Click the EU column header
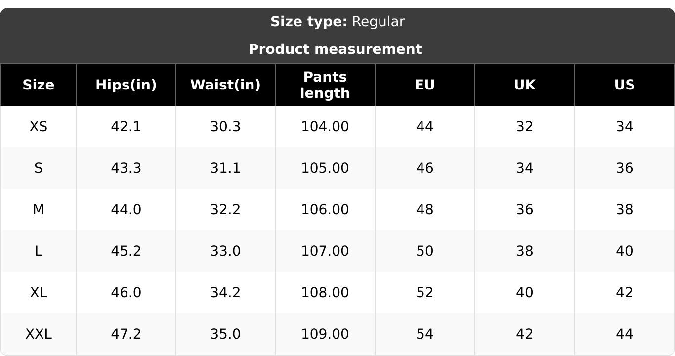Image resolution: width=675 pixels, height=356 pixels. click(x=425, y=85)
